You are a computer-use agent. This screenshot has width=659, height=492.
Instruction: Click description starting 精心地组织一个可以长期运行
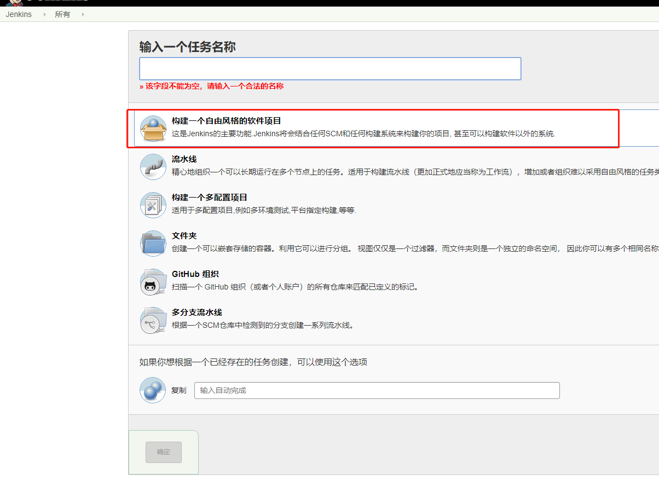(415, 172)
